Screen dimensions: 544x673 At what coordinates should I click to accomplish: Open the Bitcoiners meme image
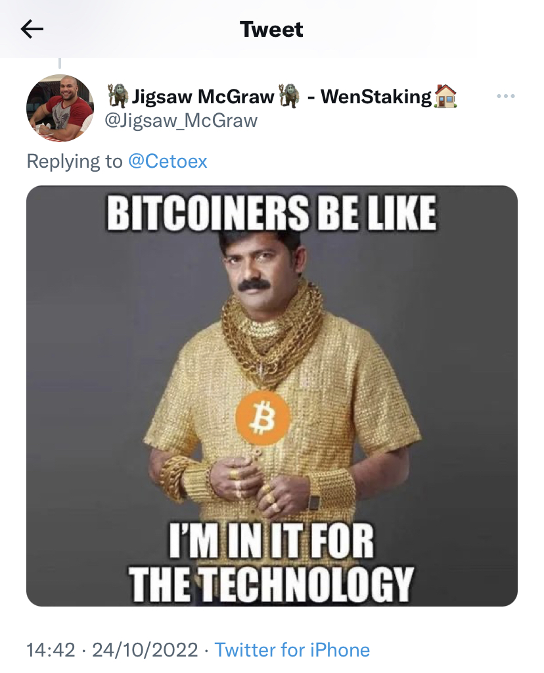272,396
